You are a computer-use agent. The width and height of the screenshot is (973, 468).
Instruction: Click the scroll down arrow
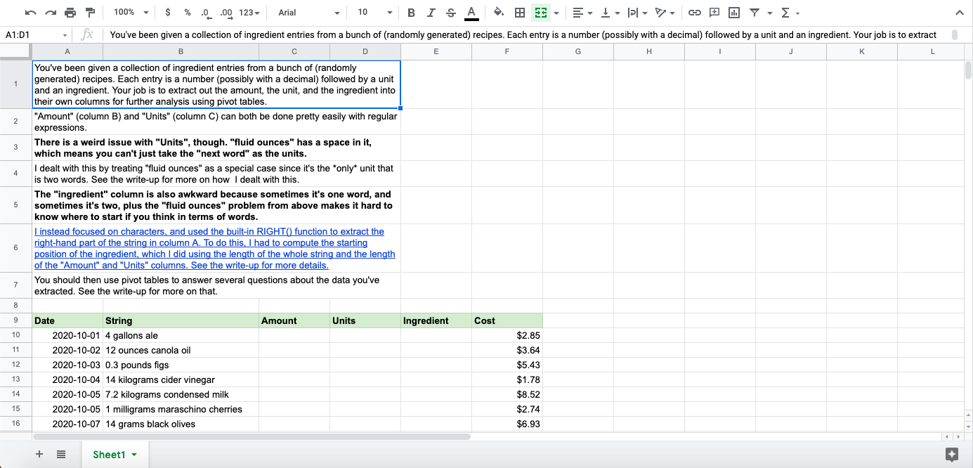tap(969, 426)
